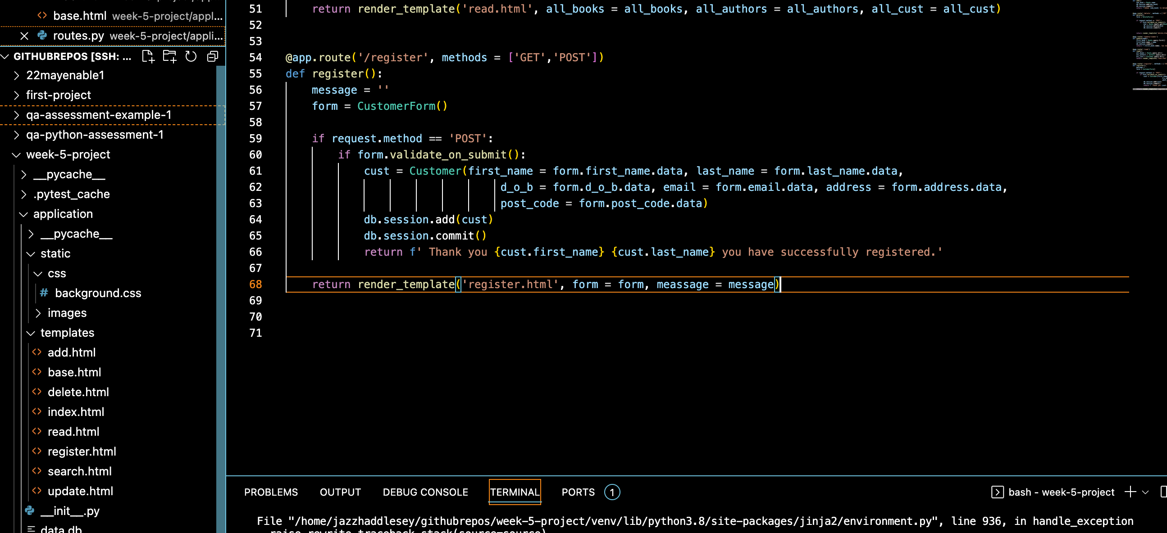The height and width of the screenshot is (533, 1167).
Task: Click the explorer sidebar vertical scrollbar
Action: pos(221,298)
